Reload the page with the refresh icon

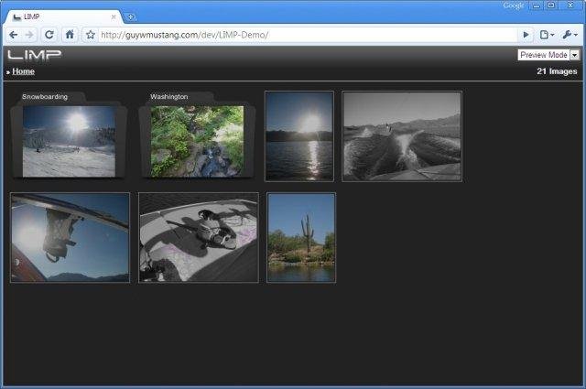(49, 34)
